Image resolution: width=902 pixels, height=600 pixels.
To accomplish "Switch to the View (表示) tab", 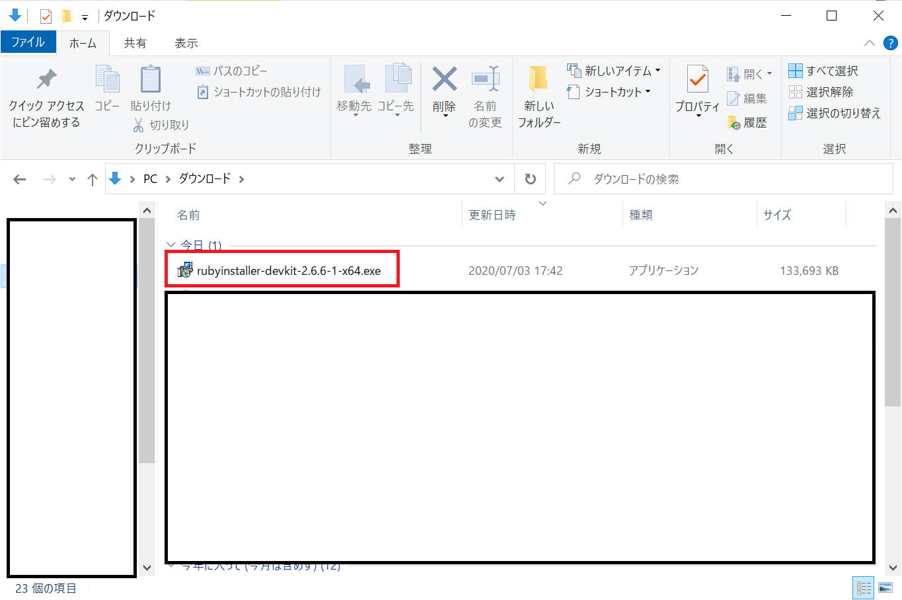I will pos(186,43).
